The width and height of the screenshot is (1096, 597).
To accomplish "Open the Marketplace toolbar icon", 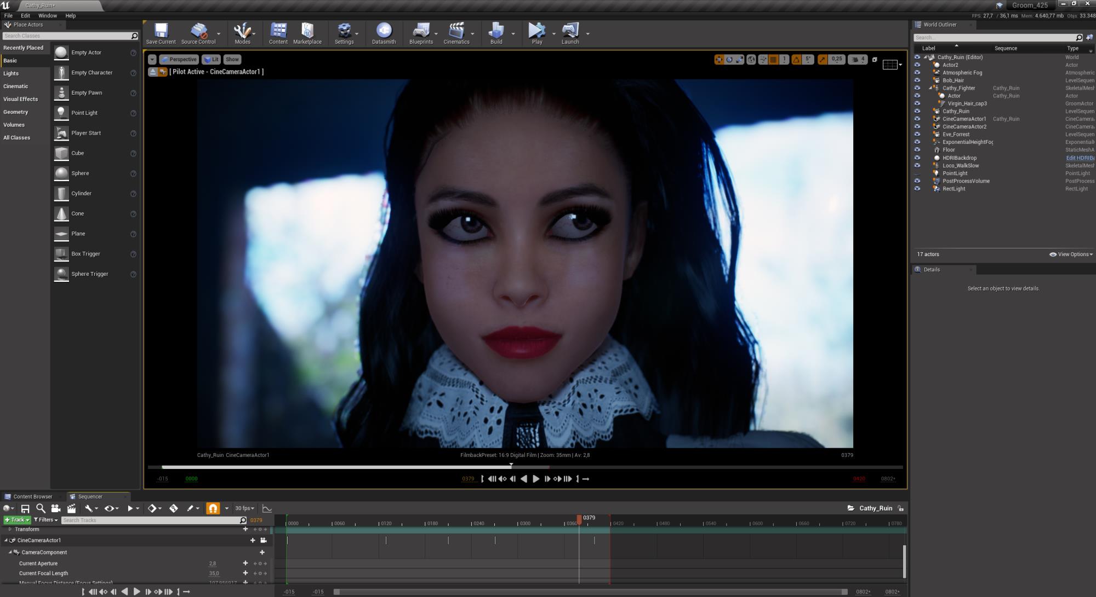I will click(x=307, y=33).
